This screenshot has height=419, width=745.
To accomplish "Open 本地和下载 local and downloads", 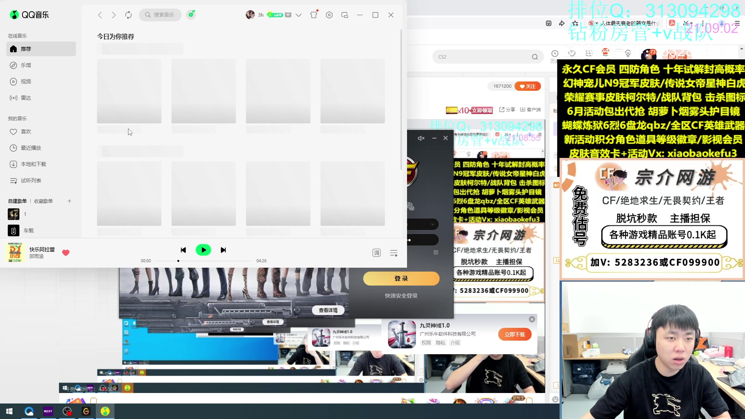I will (x=41, y=164).
